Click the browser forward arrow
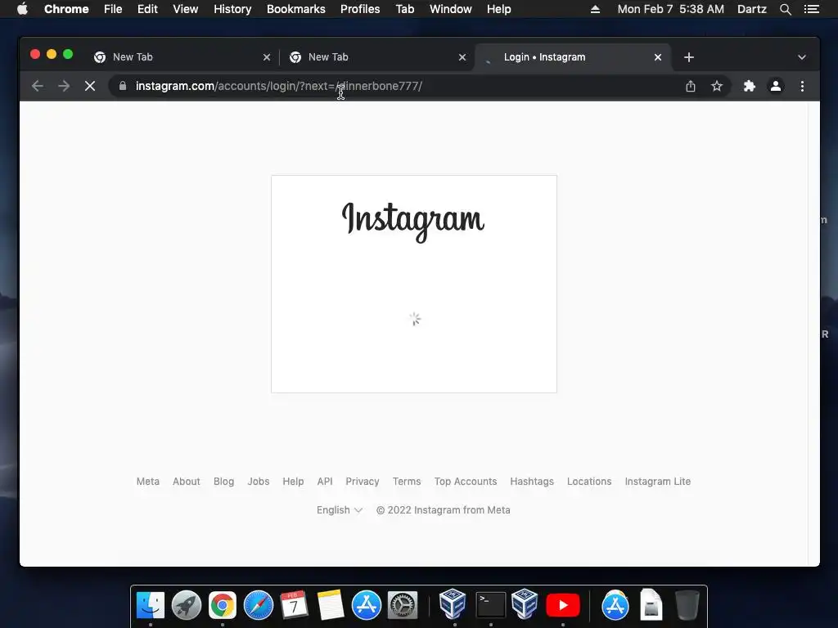The width and height of the screenshot is (838, 628). tap(64, 86)
